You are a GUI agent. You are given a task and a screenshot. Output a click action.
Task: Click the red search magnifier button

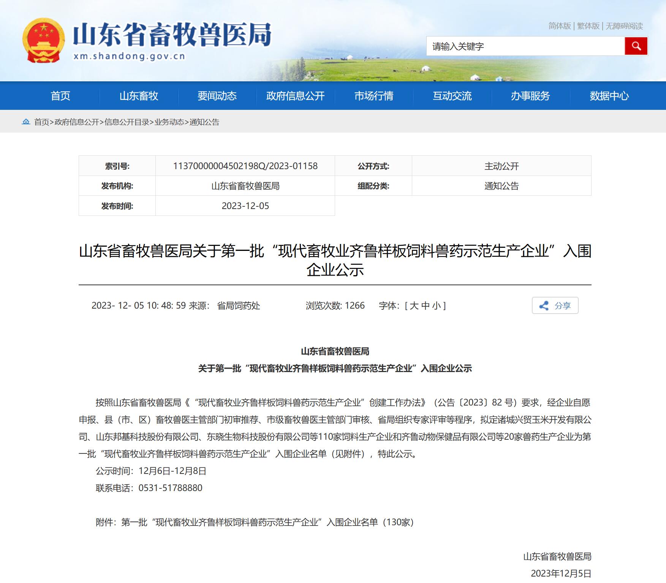[636, 46]
